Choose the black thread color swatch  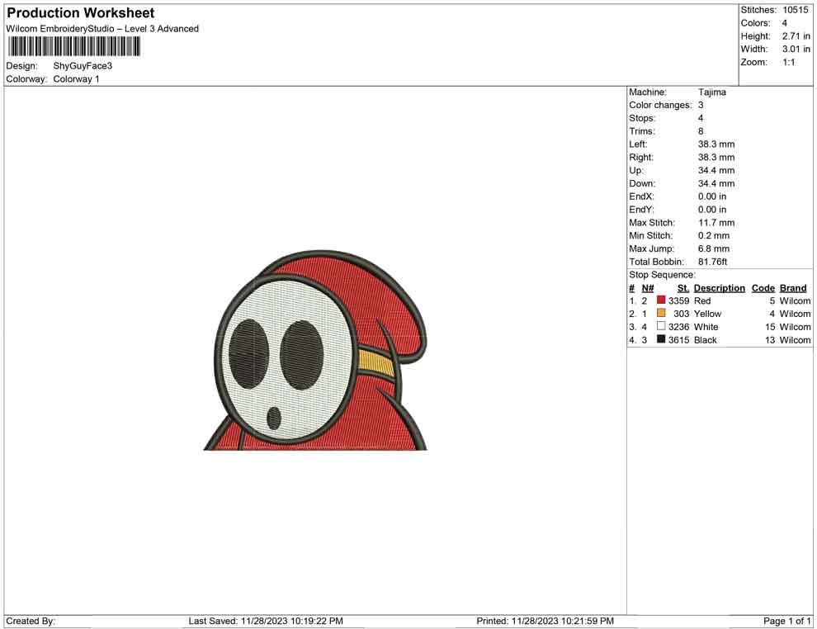click(661, 340)
